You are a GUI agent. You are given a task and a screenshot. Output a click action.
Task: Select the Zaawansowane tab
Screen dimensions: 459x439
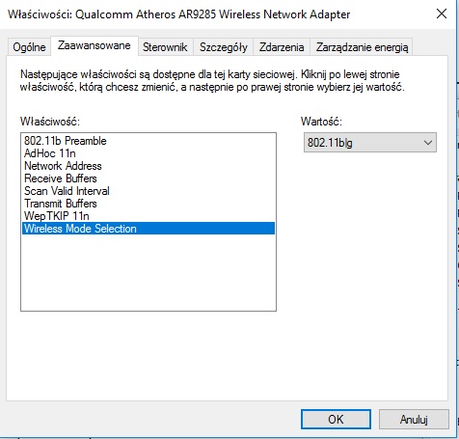coord(94,45)
